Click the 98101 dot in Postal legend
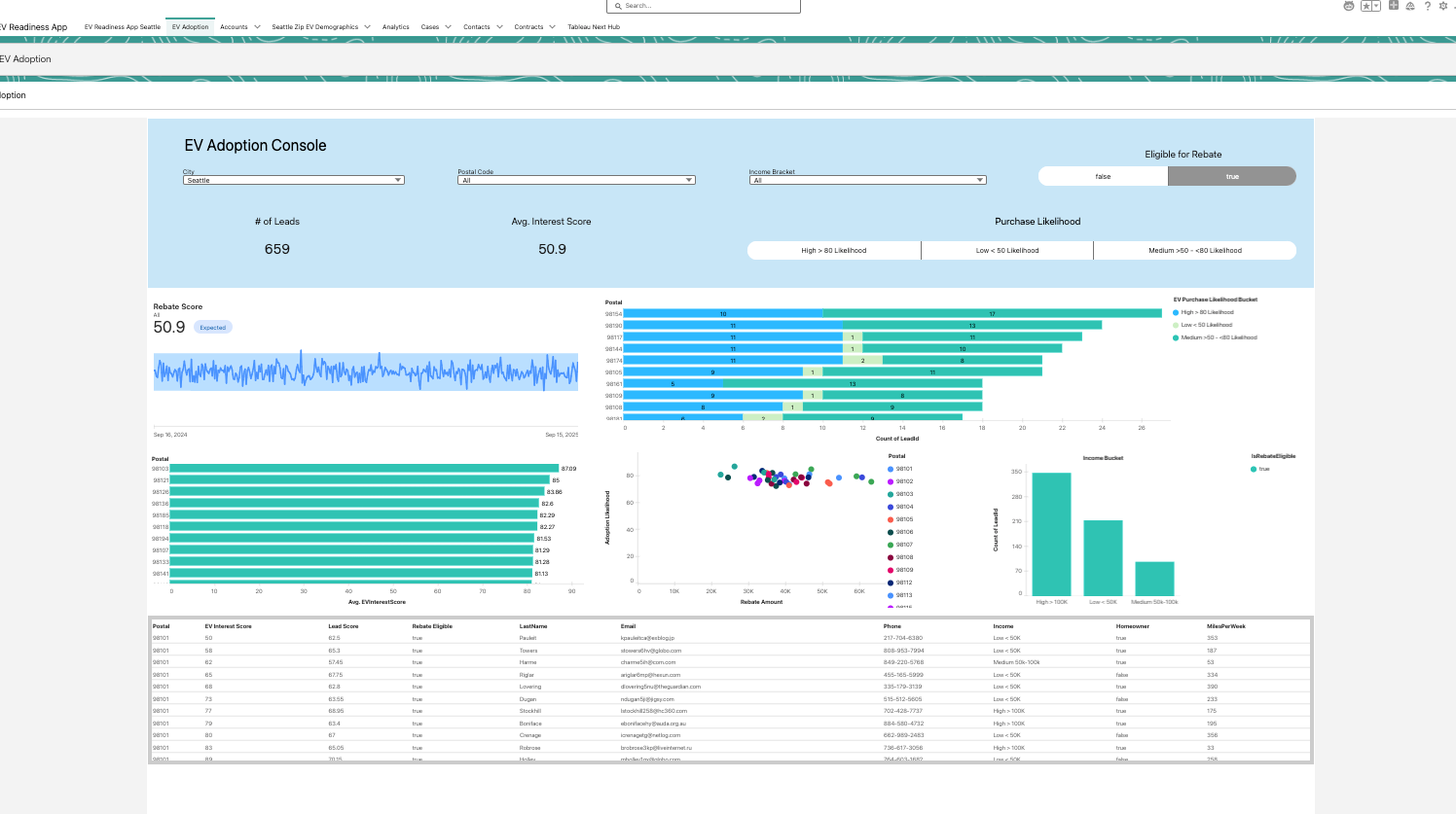Screen dimensions: 1456x814 pyautogui.click(x=891, y=469)
